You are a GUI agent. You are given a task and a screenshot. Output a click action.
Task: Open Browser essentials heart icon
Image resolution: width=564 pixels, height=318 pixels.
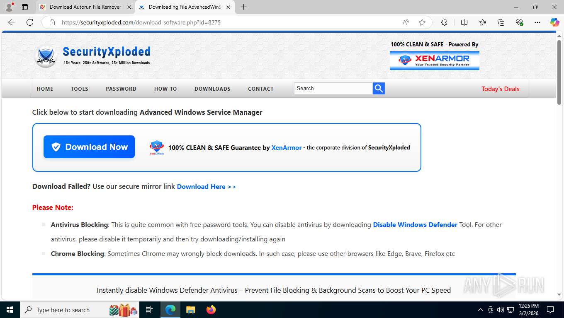pos(519,22)
